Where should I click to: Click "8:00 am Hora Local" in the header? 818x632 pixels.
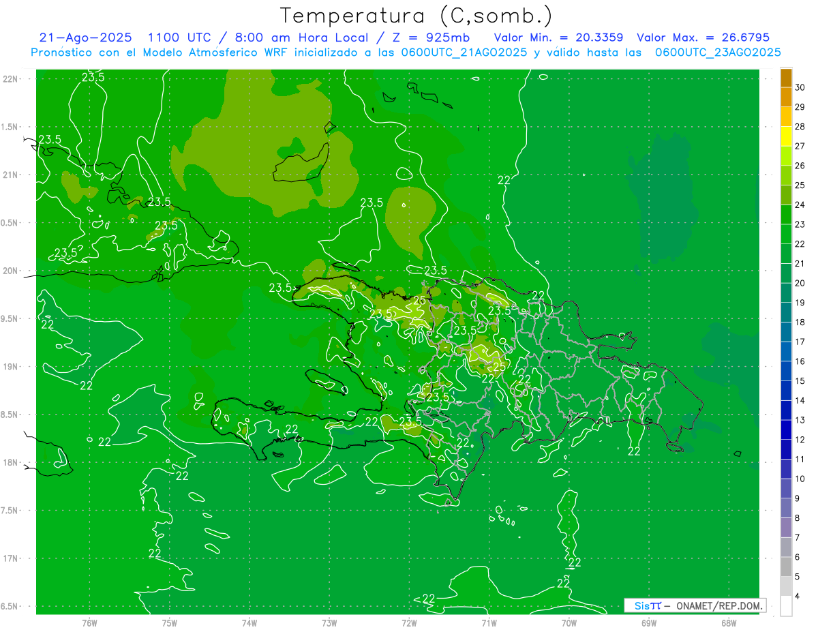[x=301, y=38]
